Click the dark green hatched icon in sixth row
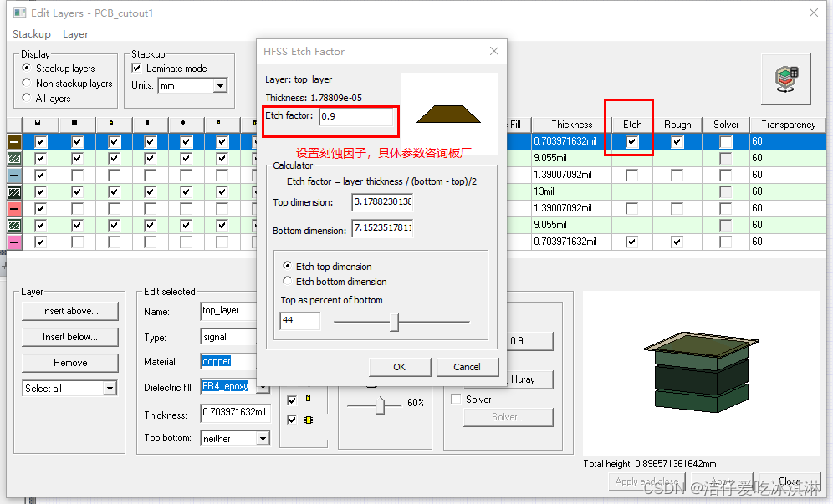This screenshot has width=833, height=504. click(14, 225)
